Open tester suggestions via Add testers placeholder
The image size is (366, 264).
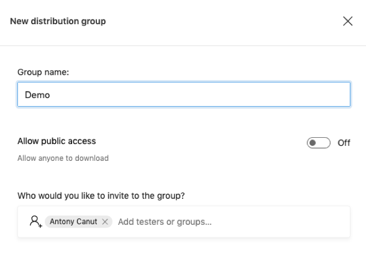[x=165, y=222]
